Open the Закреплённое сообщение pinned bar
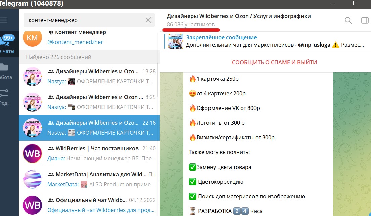 (x=266, y=41)
